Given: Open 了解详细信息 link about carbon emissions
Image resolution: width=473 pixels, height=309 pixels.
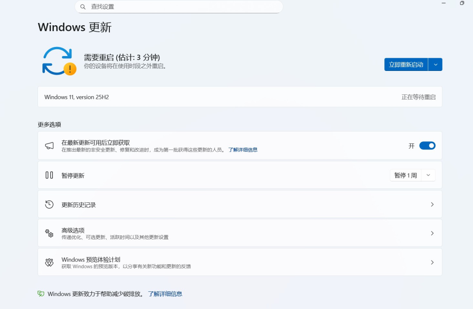Looking at the screenshot, I should (165, 294).
